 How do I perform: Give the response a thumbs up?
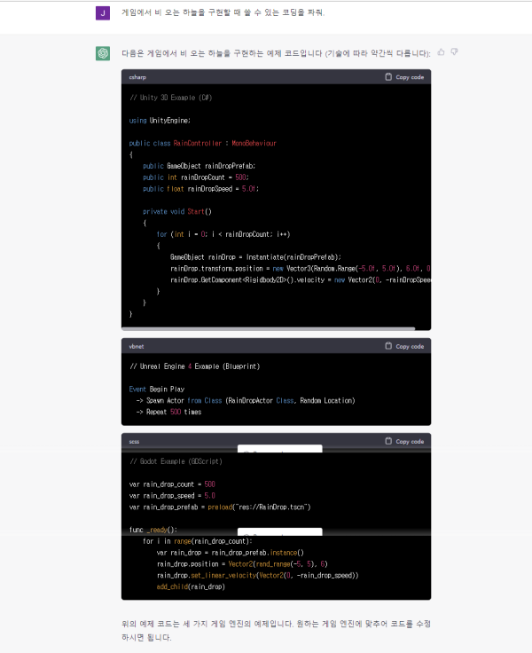pos(441,52)
